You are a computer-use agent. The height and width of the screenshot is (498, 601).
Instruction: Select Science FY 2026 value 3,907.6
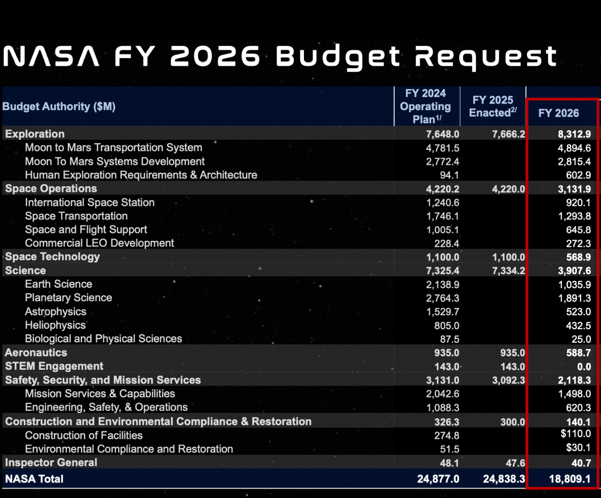tap(574, 271)
